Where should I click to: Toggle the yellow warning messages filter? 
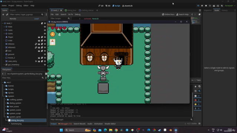197,104
